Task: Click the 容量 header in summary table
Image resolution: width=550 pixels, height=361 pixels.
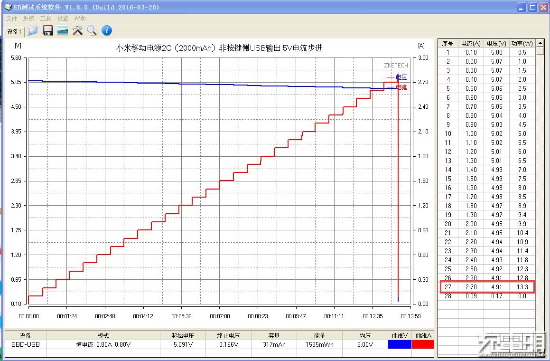Action: click(x=274, y=336)
